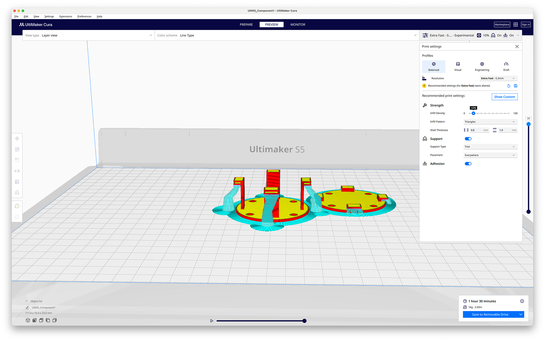The image size is (545, 341).
Task: Select the PREVIEW stage tab
Action: click(x=271, y=25)
